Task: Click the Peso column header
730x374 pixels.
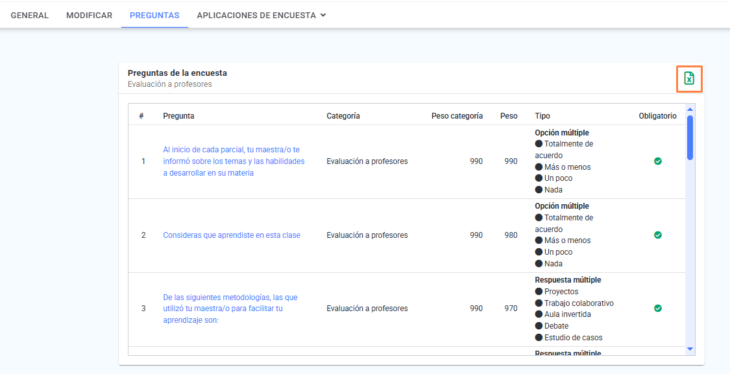Action: (x=509, y=116)
